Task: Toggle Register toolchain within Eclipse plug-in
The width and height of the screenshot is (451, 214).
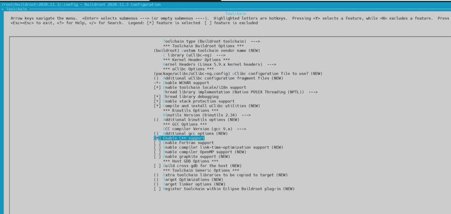Action: [224, 189]
